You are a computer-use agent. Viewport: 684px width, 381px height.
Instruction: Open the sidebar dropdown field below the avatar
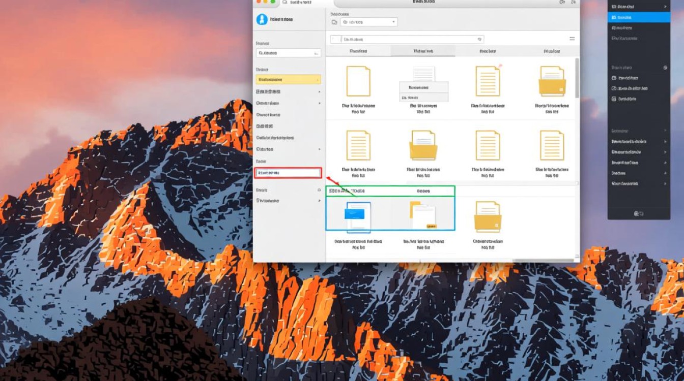[x=288, y=53]
